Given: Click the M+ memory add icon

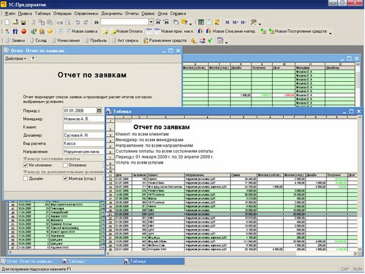Looking at the screenshot, I should click(x=236, y=22).
